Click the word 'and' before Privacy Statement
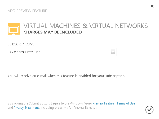Screen dimensions: 159x119 click(10, 108)
